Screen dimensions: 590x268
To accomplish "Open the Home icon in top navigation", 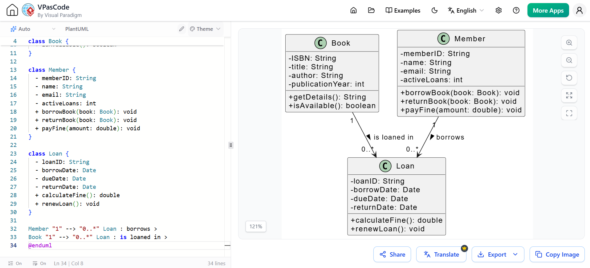I will (x=353, y=10).
